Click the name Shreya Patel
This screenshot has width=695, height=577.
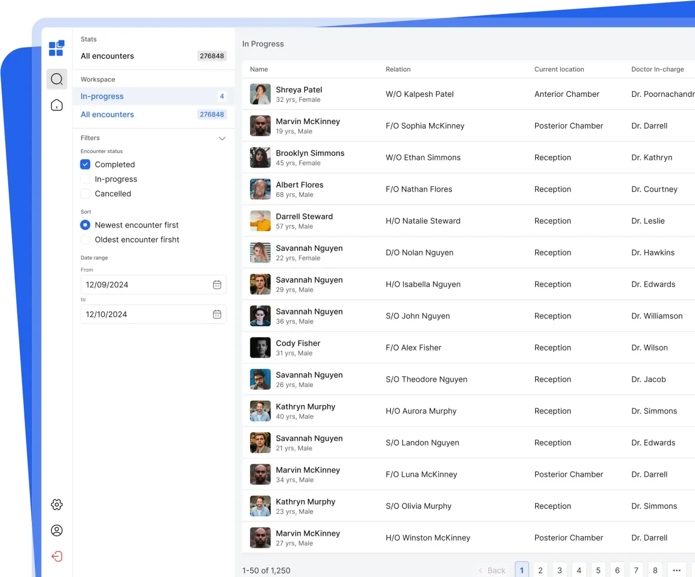pos(299,90)
